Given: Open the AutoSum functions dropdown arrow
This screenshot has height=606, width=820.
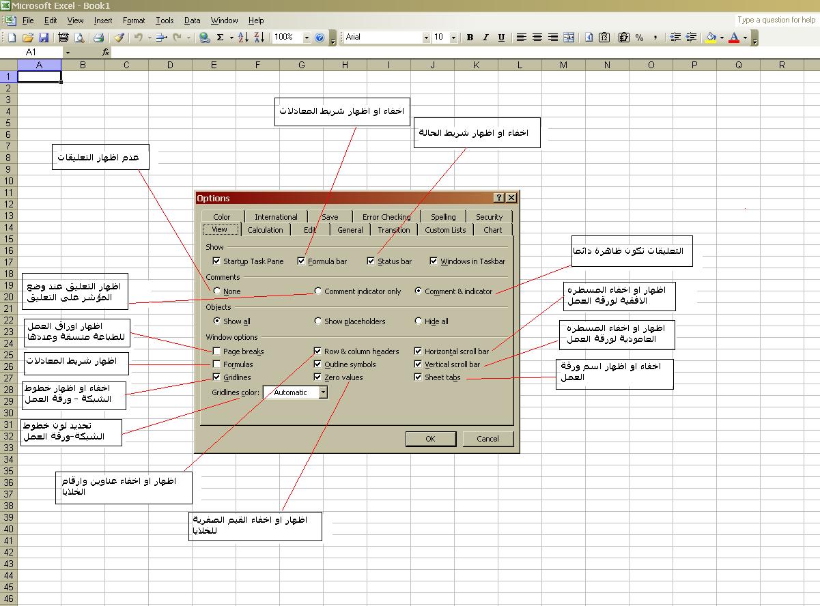Looking at the screenshot, I should click(x=231, y=38).
